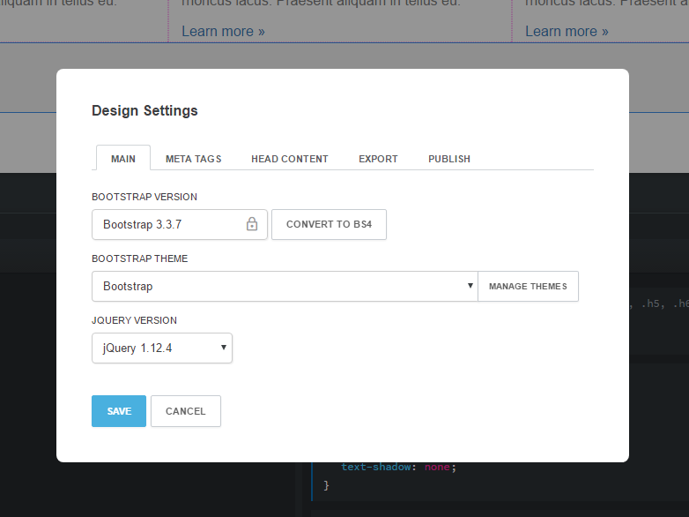689x517 pixels.
Task: Open the Meta Tags tab
Action: point(193,159)
